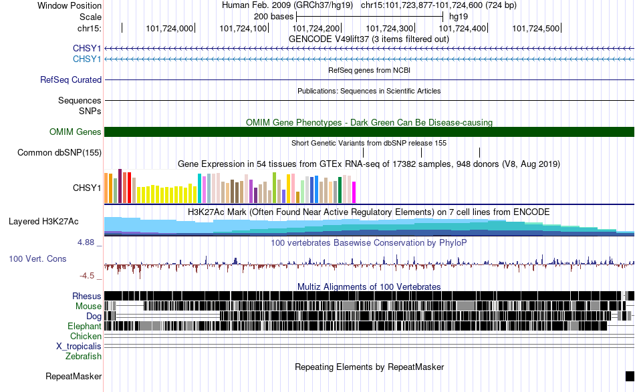Select the Mouse alignment row label

[x=88, y=307]
